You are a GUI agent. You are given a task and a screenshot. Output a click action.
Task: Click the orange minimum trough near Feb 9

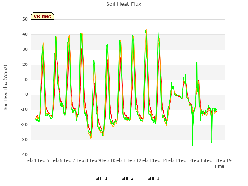[91, 139]
